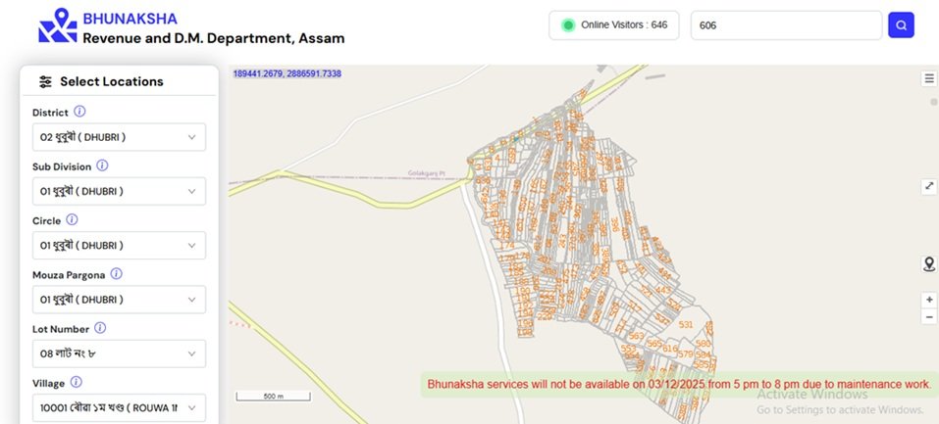Click the info icon beside Sub Division

pyautogui.click(x=102, y=165)
